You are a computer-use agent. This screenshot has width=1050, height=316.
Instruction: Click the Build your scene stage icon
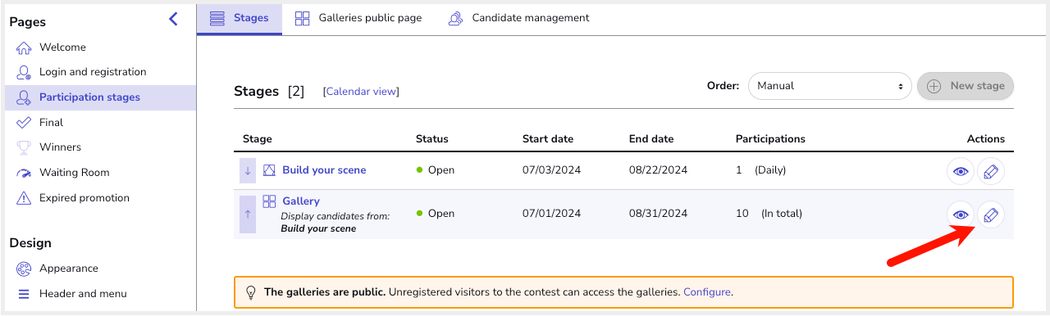tap(270, 170)
